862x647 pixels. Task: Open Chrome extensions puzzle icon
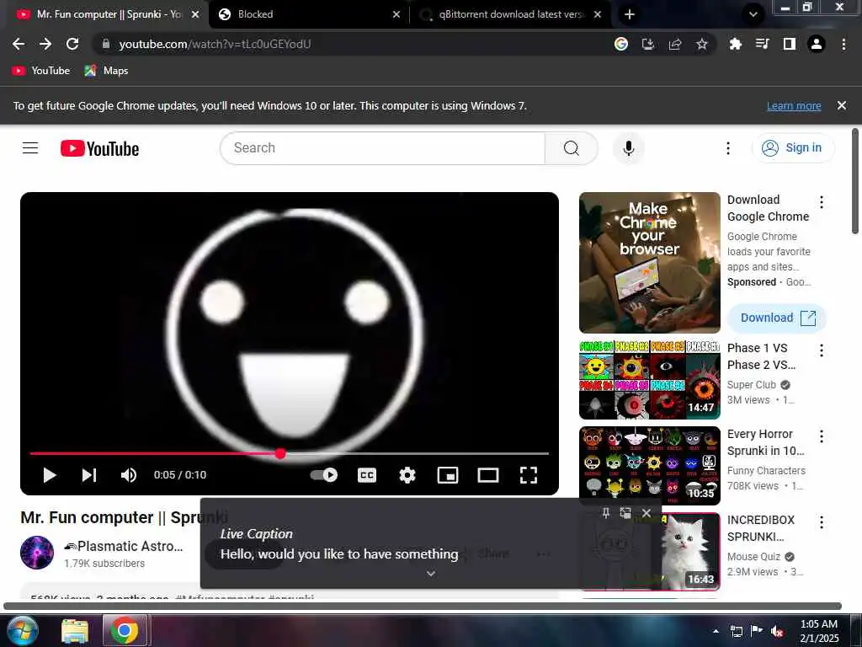click(x=735, y=44)
